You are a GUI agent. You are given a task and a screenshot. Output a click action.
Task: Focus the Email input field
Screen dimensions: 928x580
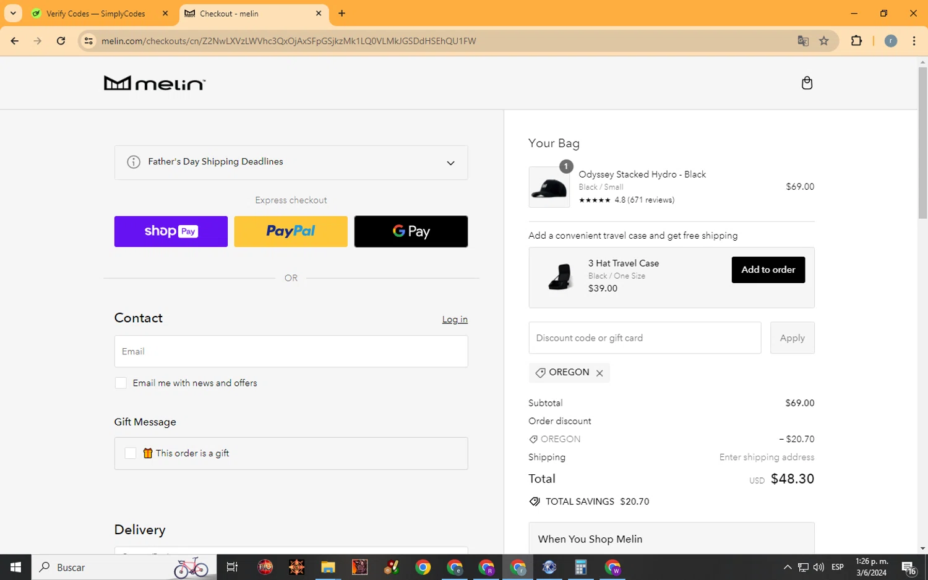pos(291,351)
